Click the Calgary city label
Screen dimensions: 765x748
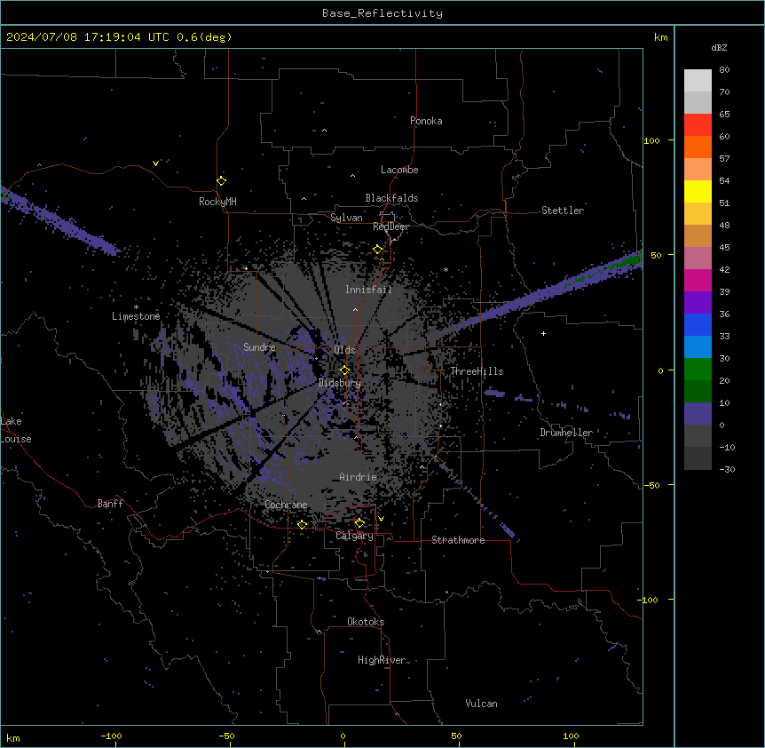click(x=354, y=536)
